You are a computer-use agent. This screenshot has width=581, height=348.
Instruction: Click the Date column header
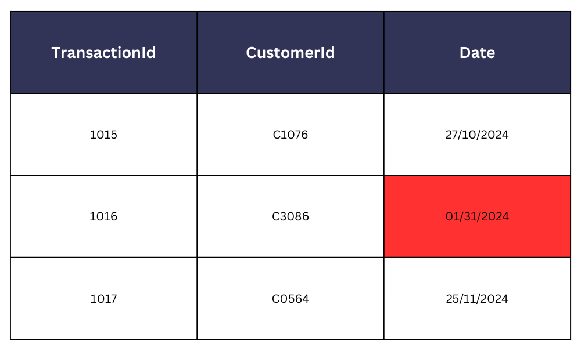coord(477,53)
